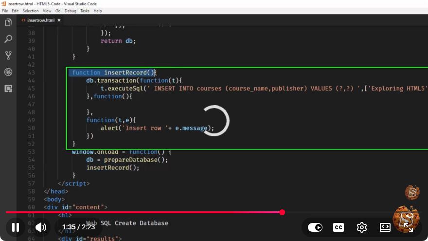Click the channel watermark logo thumbnail
Image resolution: width=428 pixels, height=241 pixels.
point(412,192)
